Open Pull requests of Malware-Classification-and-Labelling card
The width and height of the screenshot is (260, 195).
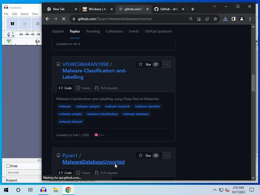click(106, 88)
